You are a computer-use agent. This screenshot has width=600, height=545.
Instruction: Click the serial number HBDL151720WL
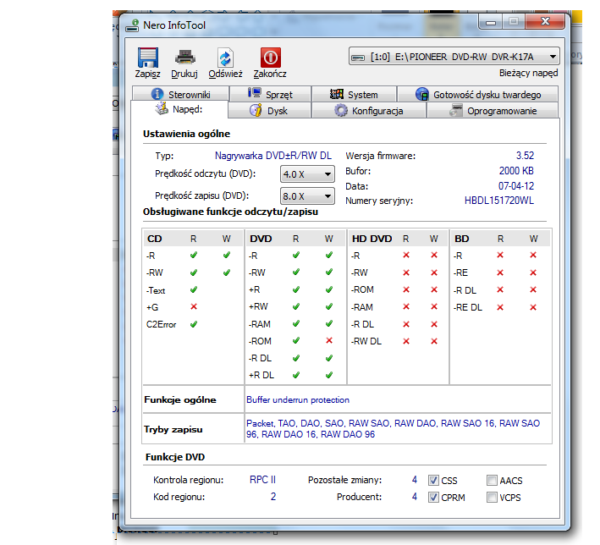499,201
